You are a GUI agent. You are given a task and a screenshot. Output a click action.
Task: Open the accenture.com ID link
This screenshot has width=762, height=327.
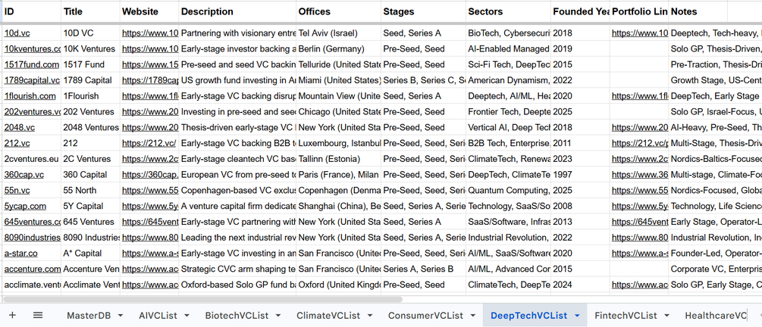(x=33, y=269)
